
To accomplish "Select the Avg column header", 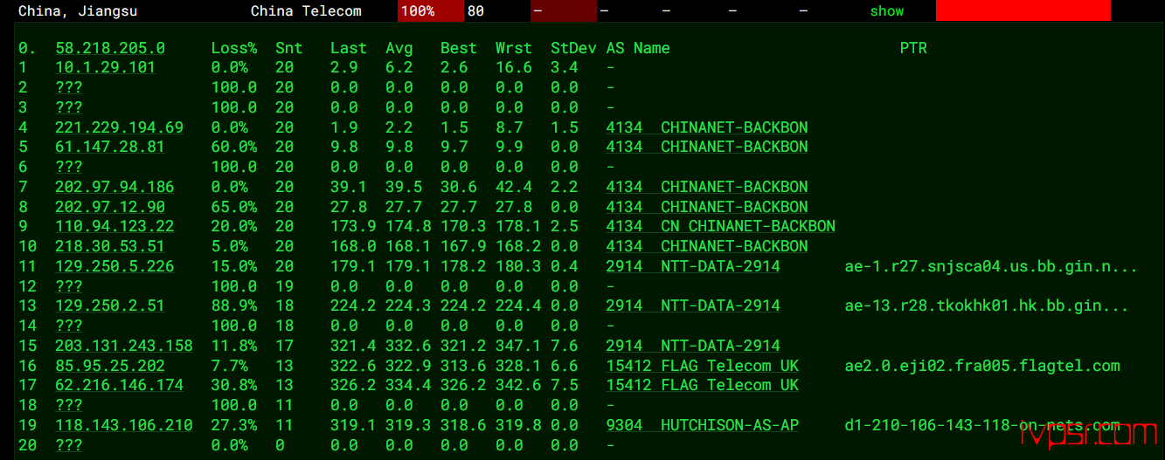I will 399,48.
